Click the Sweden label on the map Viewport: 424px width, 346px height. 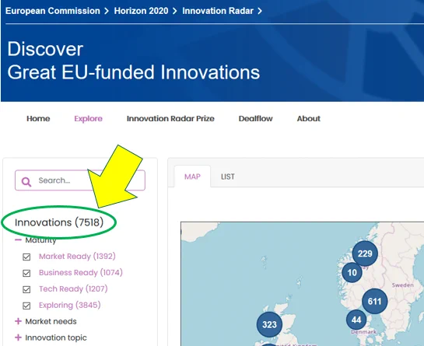click(x=403, y=285)
